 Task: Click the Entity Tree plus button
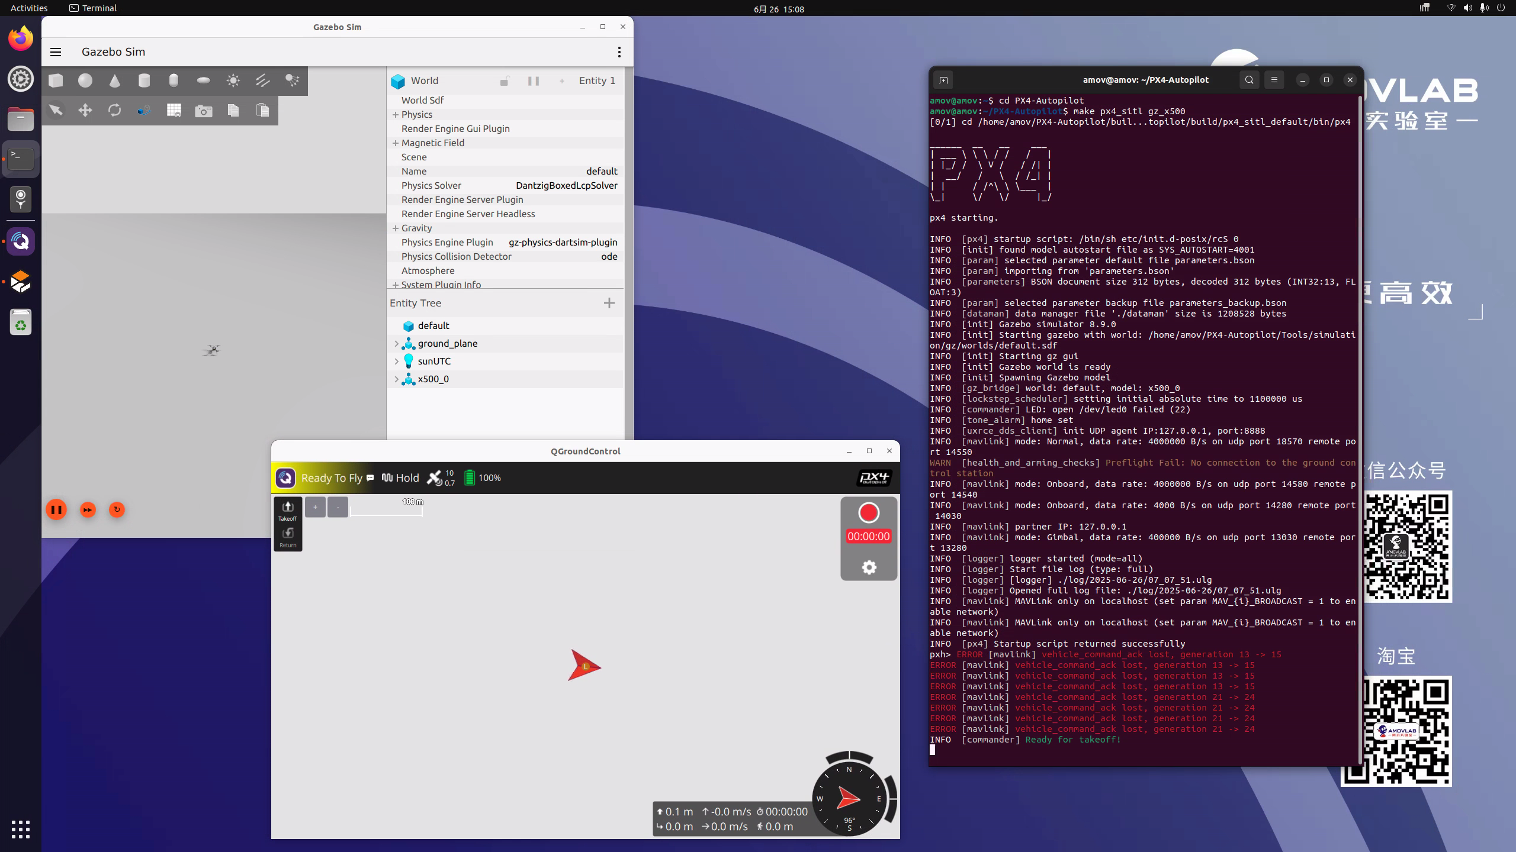pyautogui.click(x=609, y=303)
